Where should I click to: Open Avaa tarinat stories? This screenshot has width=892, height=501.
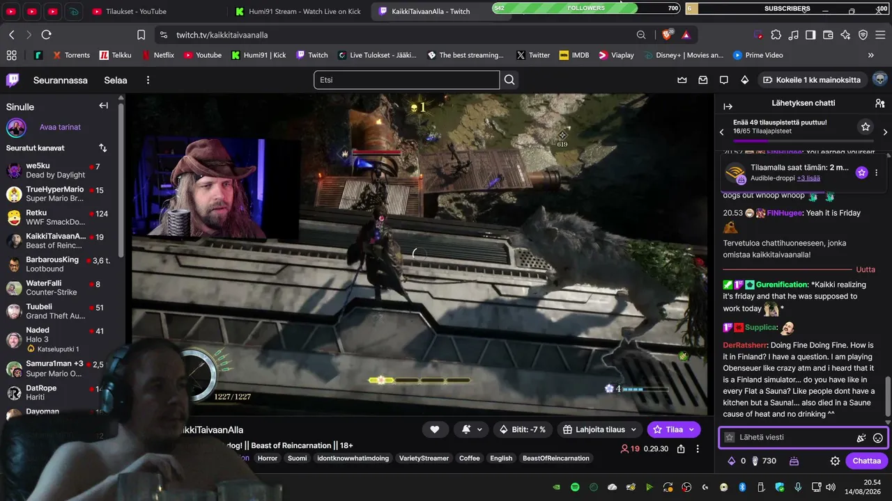point(60,127)
